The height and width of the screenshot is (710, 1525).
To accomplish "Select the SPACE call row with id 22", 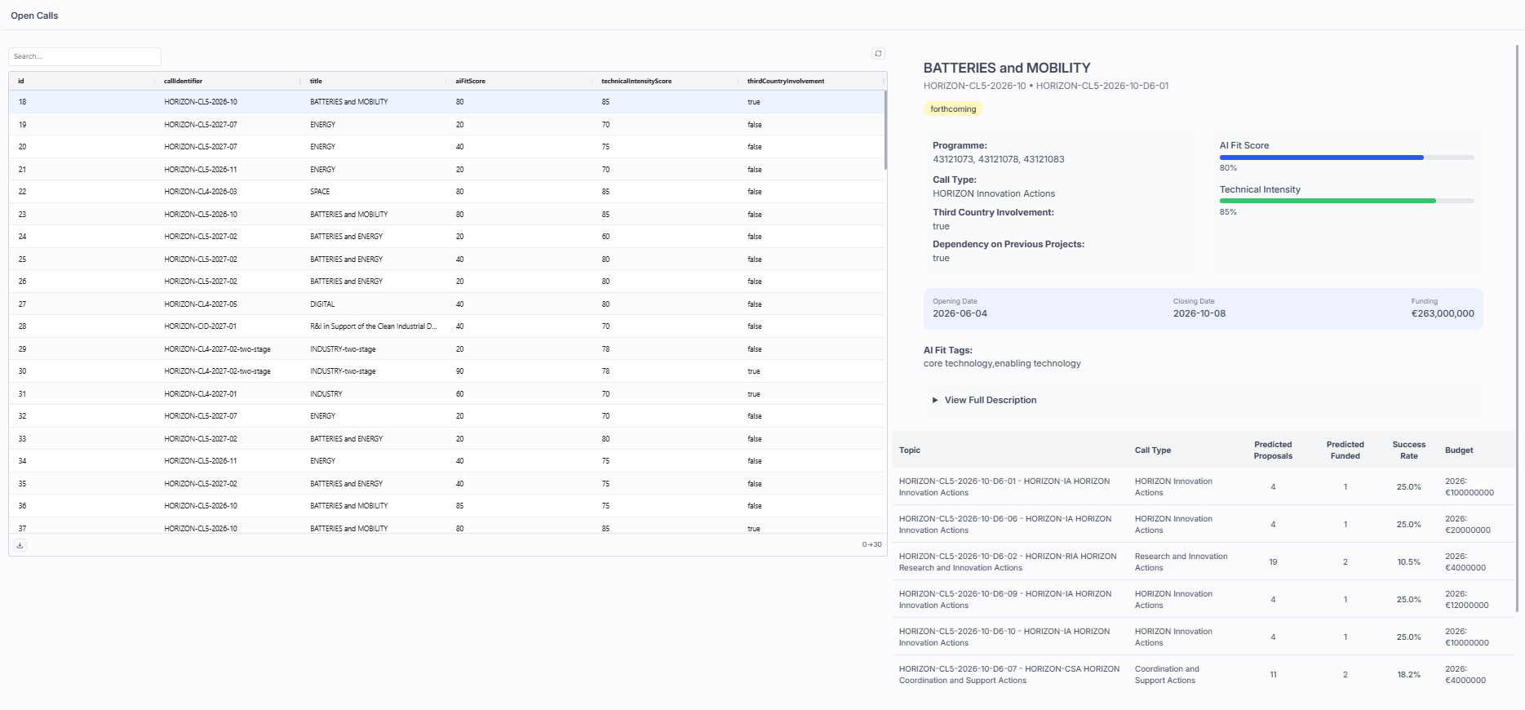I will pos(320,192).
